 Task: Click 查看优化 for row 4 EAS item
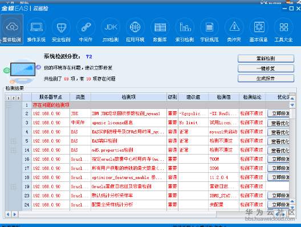279,132
